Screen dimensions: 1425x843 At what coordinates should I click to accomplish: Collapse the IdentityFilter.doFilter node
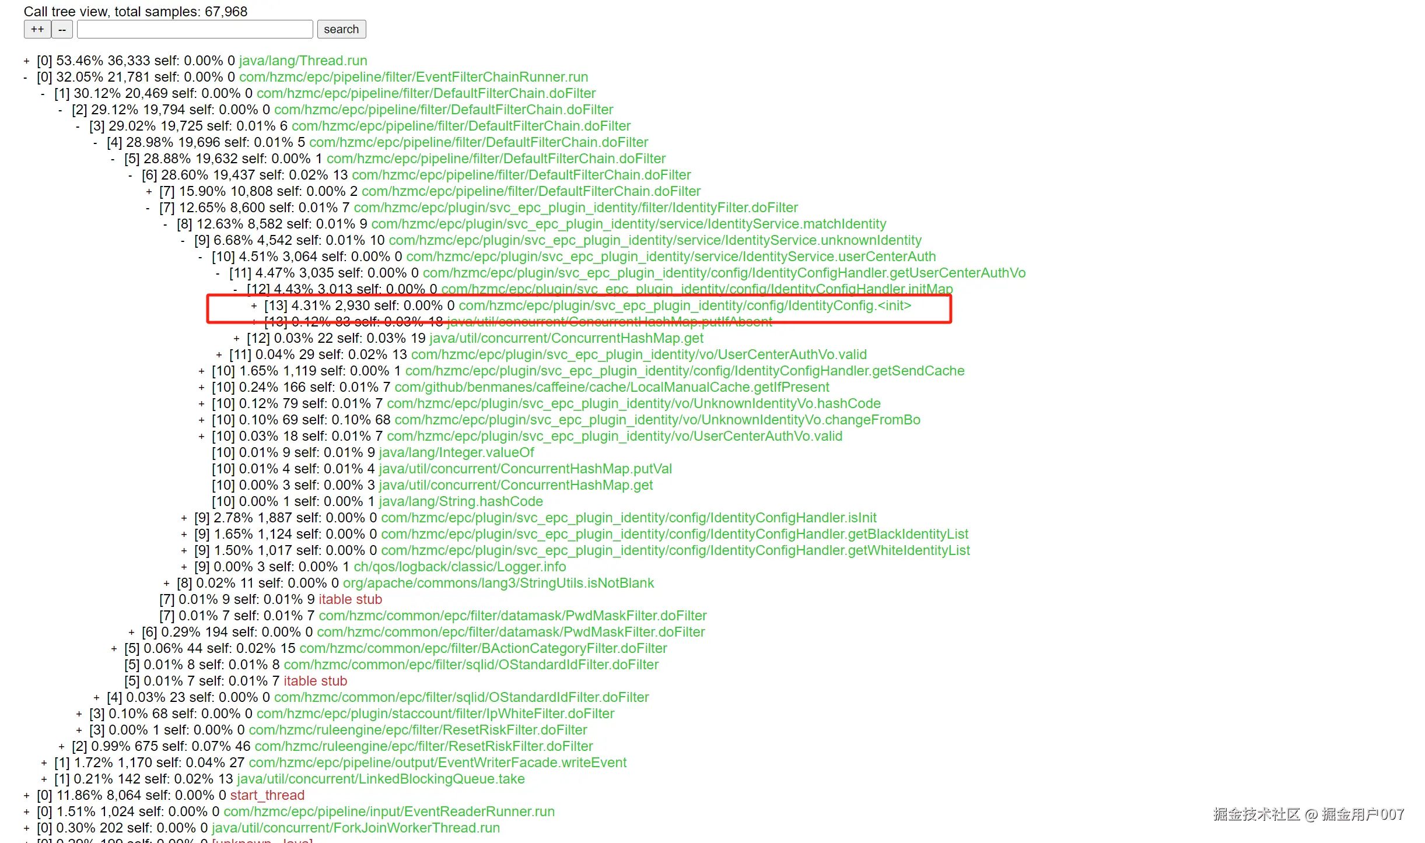(x=149, y=208)
